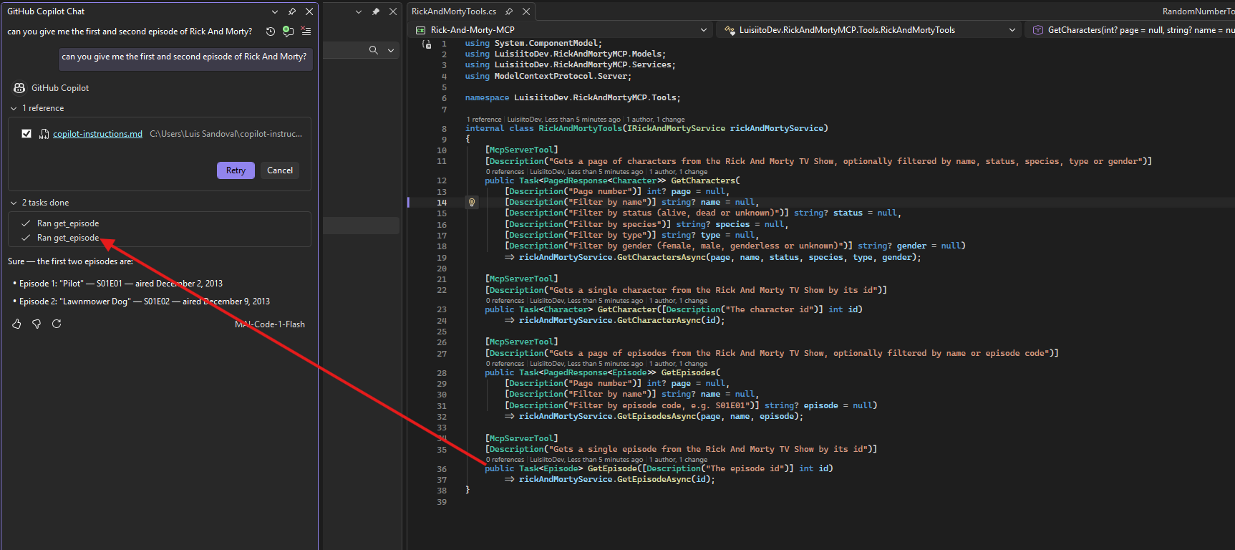The image size is (1235, 550).
Task: Give thumbs up to Copilot response
Action: (16, 324)
